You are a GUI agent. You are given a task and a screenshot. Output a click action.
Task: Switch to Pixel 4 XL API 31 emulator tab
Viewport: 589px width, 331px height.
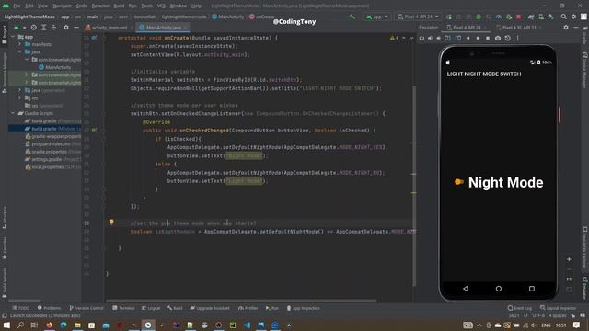click(519, 28)
